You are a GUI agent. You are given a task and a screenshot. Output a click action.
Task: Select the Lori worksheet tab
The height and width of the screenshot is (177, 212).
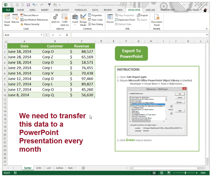(x=49, y=168)
